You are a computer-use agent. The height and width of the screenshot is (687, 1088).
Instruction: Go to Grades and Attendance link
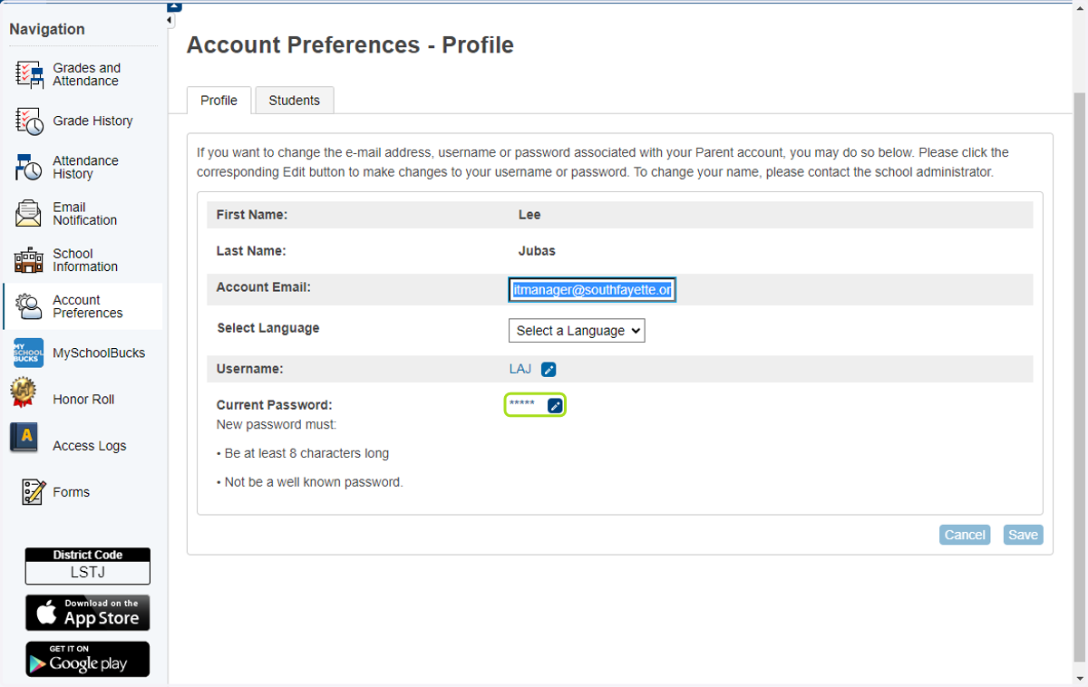point(86,74)
